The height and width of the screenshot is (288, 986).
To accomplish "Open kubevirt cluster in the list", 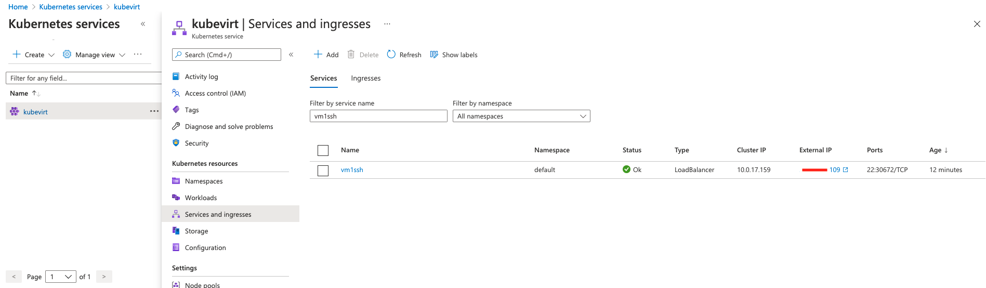I will click(x=35, y=112).
